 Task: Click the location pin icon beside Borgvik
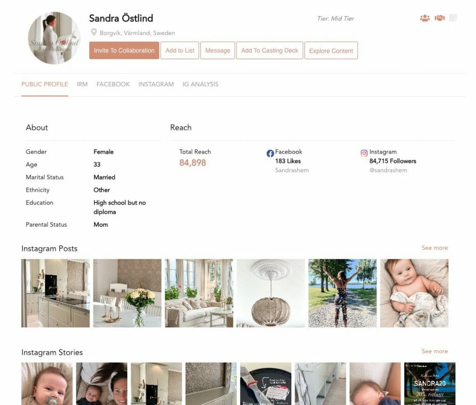coord(94,32)
